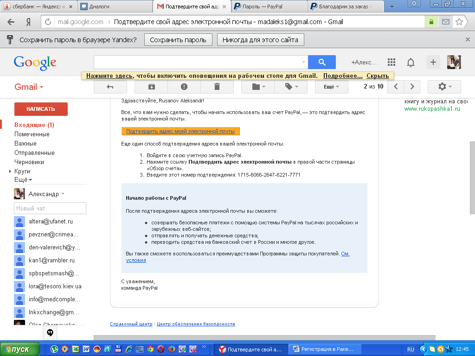Screen dimensions: 475x356
Task: Click 'Нажмите здесь' notification link
Action: [109, 76]
